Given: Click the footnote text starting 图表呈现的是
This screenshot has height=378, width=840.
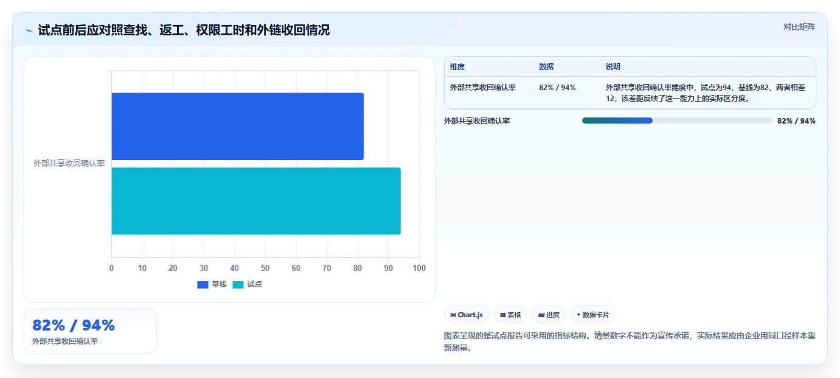Looking at the screenshot, I should click(x=630, y=341).
